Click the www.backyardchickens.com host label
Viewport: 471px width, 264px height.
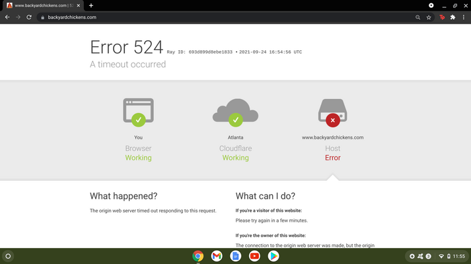click(332, 137)
